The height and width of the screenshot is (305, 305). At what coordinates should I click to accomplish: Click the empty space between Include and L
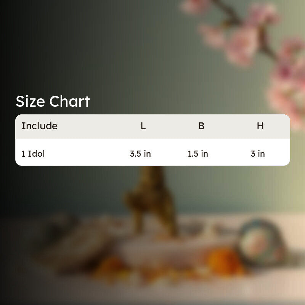[x=99, y=126]
